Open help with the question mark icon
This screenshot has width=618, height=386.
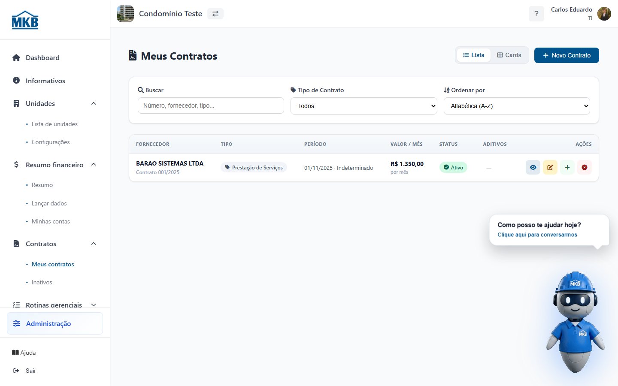click(x=536, y=14)
